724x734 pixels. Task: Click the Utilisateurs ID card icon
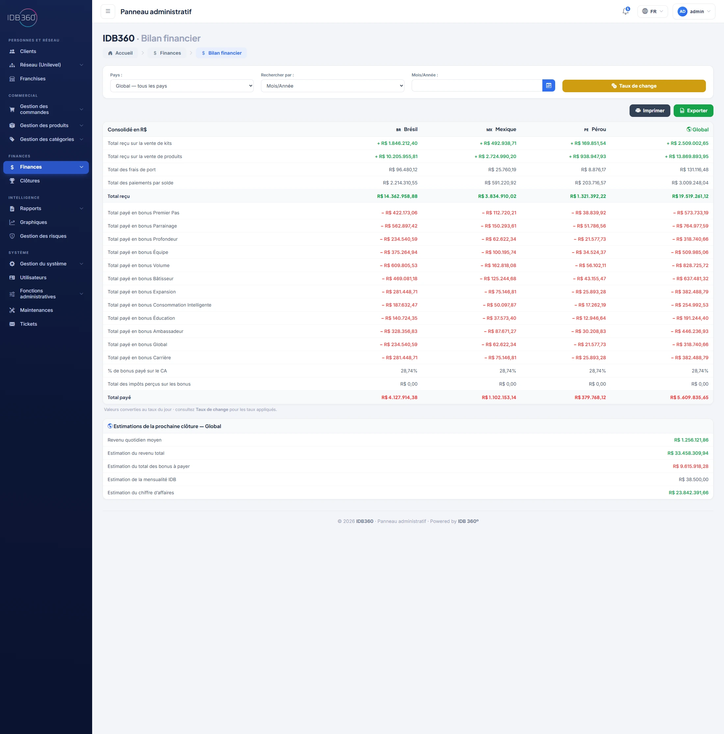(x=12, y=278)
